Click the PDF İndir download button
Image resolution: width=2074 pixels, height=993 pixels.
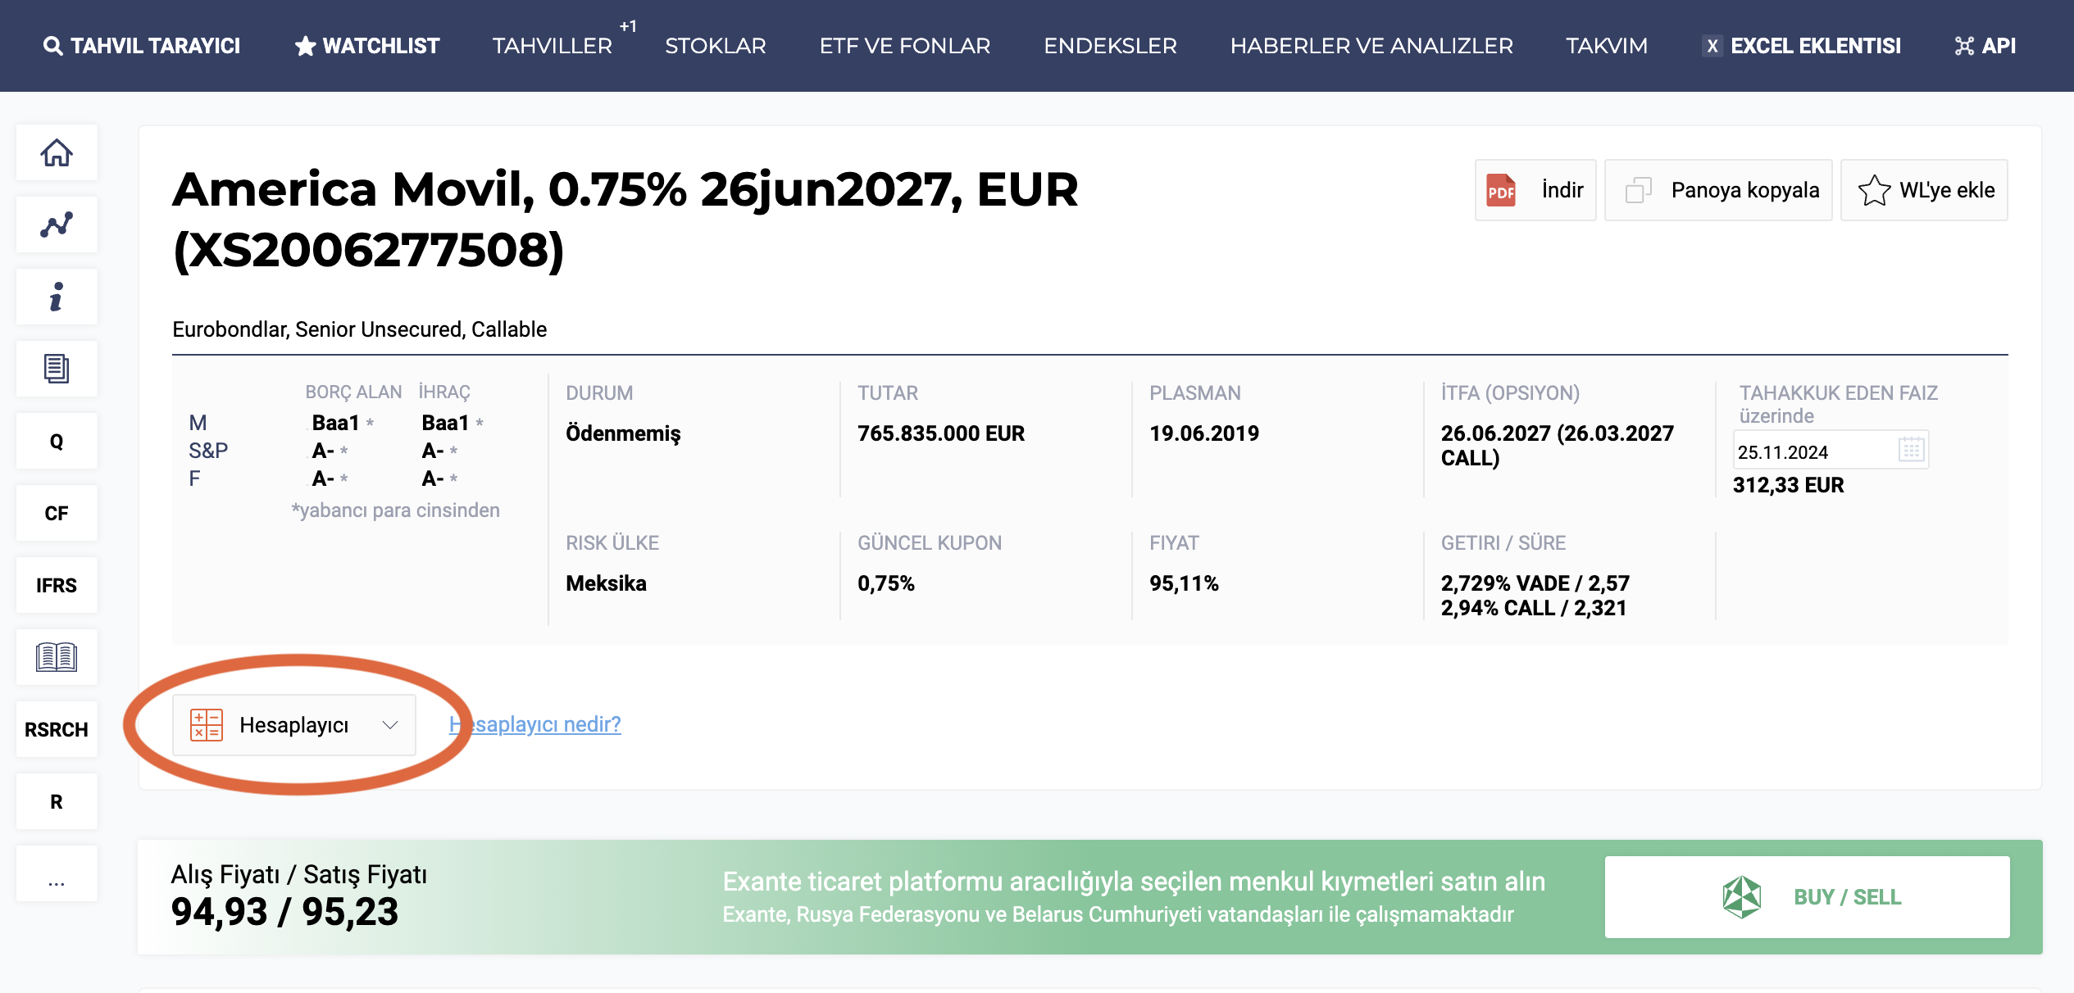coord(1535,190)
